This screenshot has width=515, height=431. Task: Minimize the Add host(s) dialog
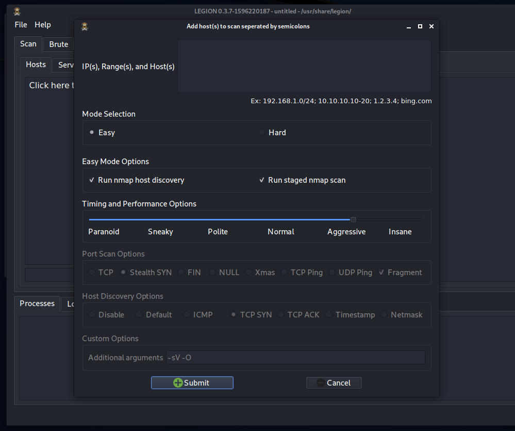point(409,27)
